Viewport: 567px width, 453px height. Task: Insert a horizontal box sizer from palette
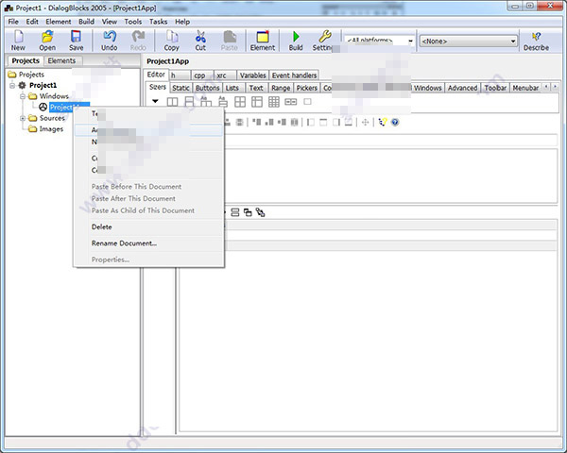pyautogui.click(x=172, y=102)
